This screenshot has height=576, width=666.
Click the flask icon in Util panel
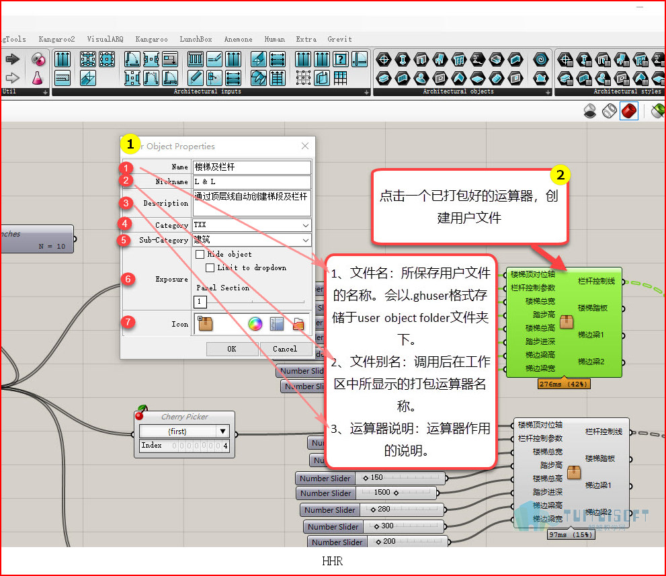click(x=38, y=78)
